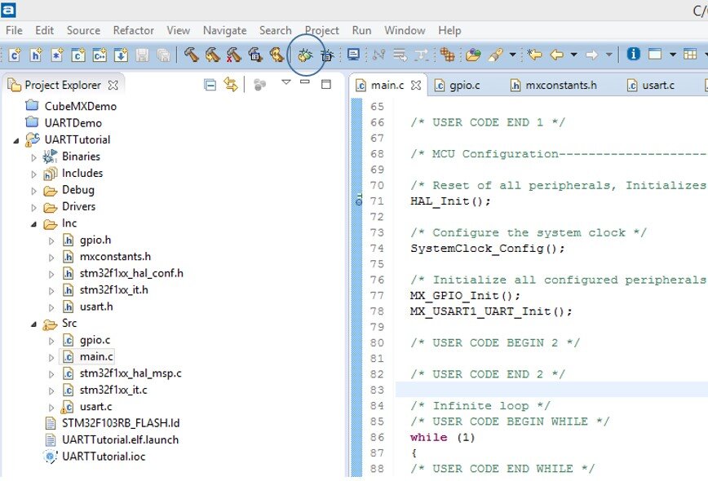Navigate back with yellow left arrow
Image resolution: width=708 pixels, height=481 pixels.
click(557, 55)
